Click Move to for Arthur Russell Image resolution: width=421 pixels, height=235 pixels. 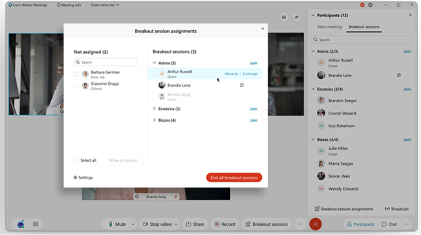231,74
